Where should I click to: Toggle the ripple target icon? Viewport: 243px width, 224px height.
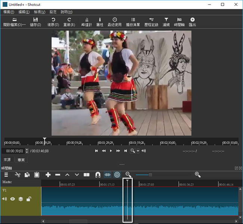pos(117,175)
